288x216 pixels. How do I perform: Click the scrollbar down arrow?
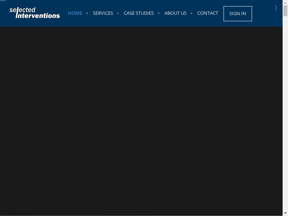click(x=285, y=213)
